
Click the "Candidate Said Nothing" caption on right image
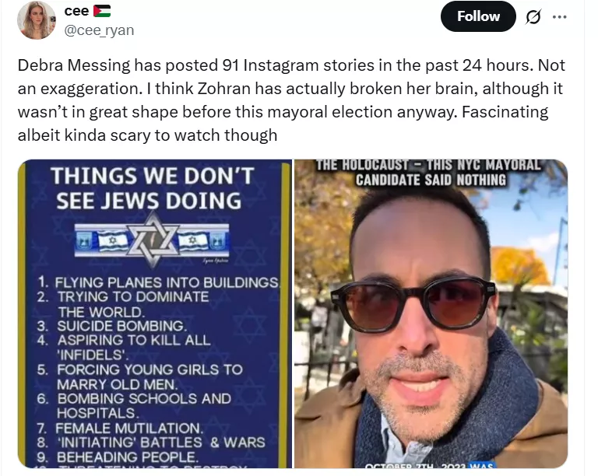coord(431,180)
